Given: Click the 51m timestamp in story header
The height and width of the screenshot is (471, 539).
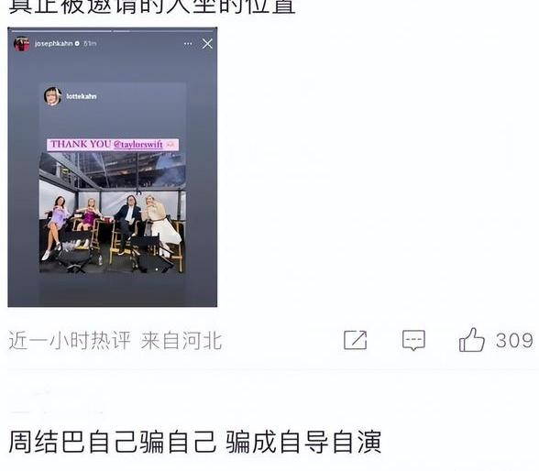Looking at the screenshot, I should point(90,44).
